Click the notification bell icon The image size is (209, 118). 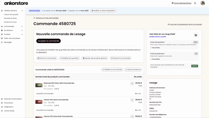pos(195,3)
